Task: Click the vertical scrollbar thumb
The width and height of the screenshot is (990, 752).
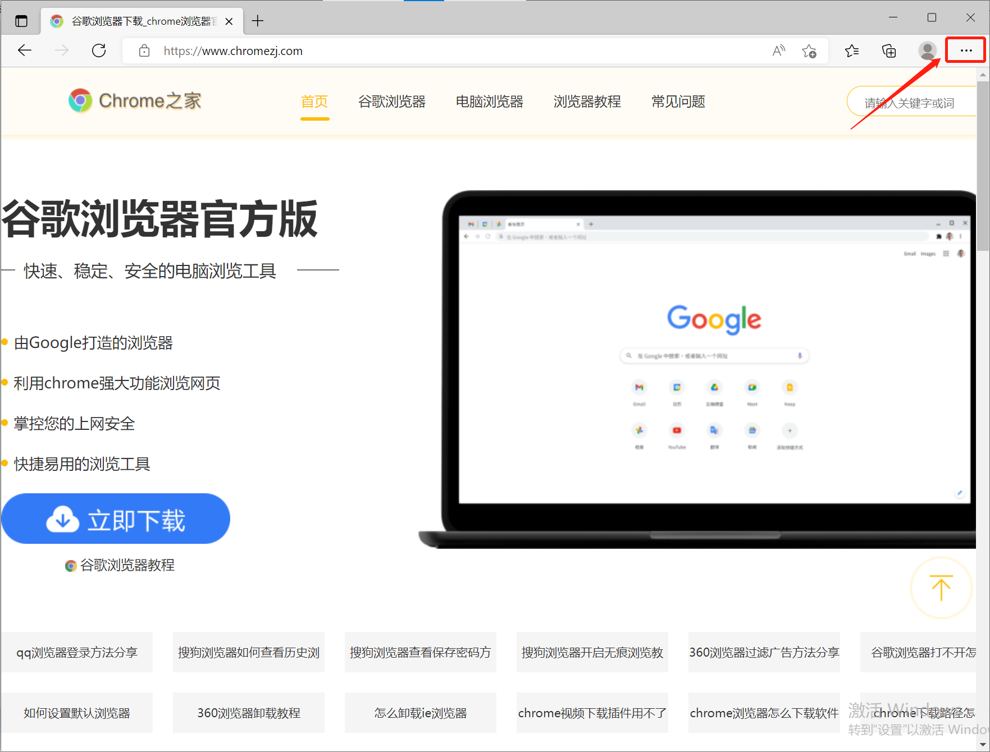Action: tap(983, 166)
